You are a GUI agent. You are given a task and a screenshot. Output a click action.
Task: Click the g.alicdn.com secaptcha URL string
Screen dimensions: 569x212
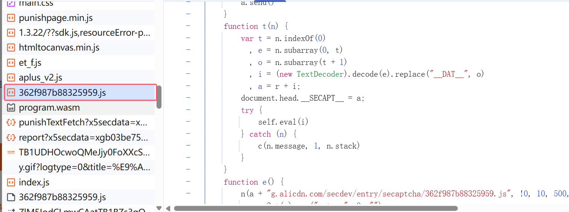388,194
